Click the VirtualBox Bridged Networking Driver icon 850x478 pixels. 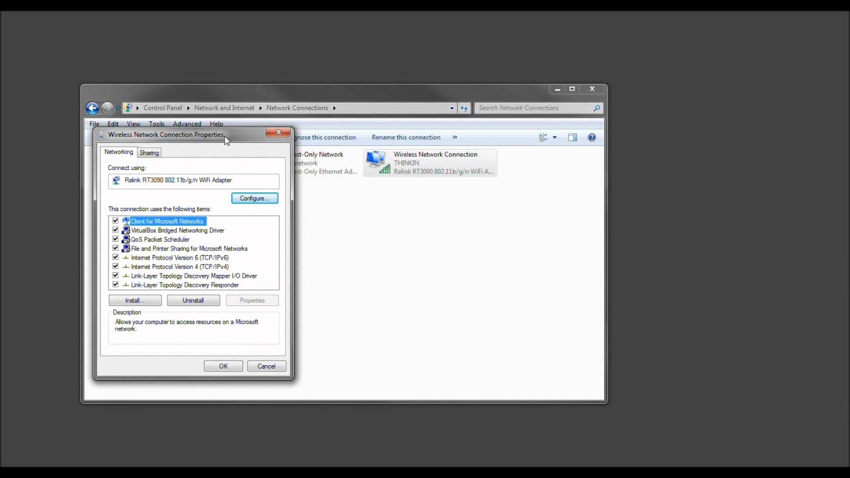(x=126, y=230)
